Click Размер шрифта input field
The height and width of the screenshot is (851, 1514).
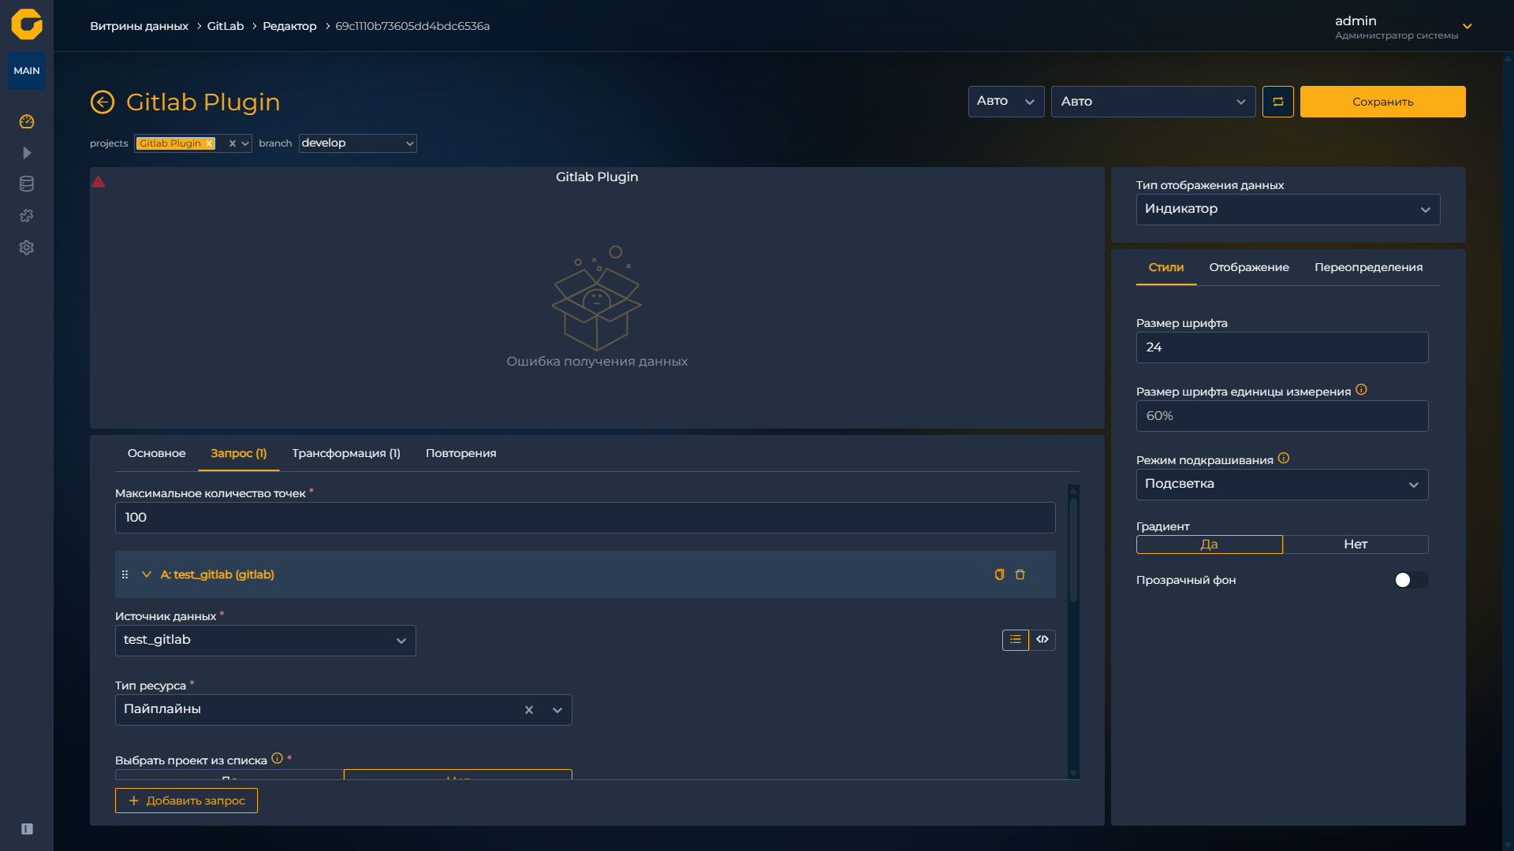pyautogui.click(x=1282, y=347)
